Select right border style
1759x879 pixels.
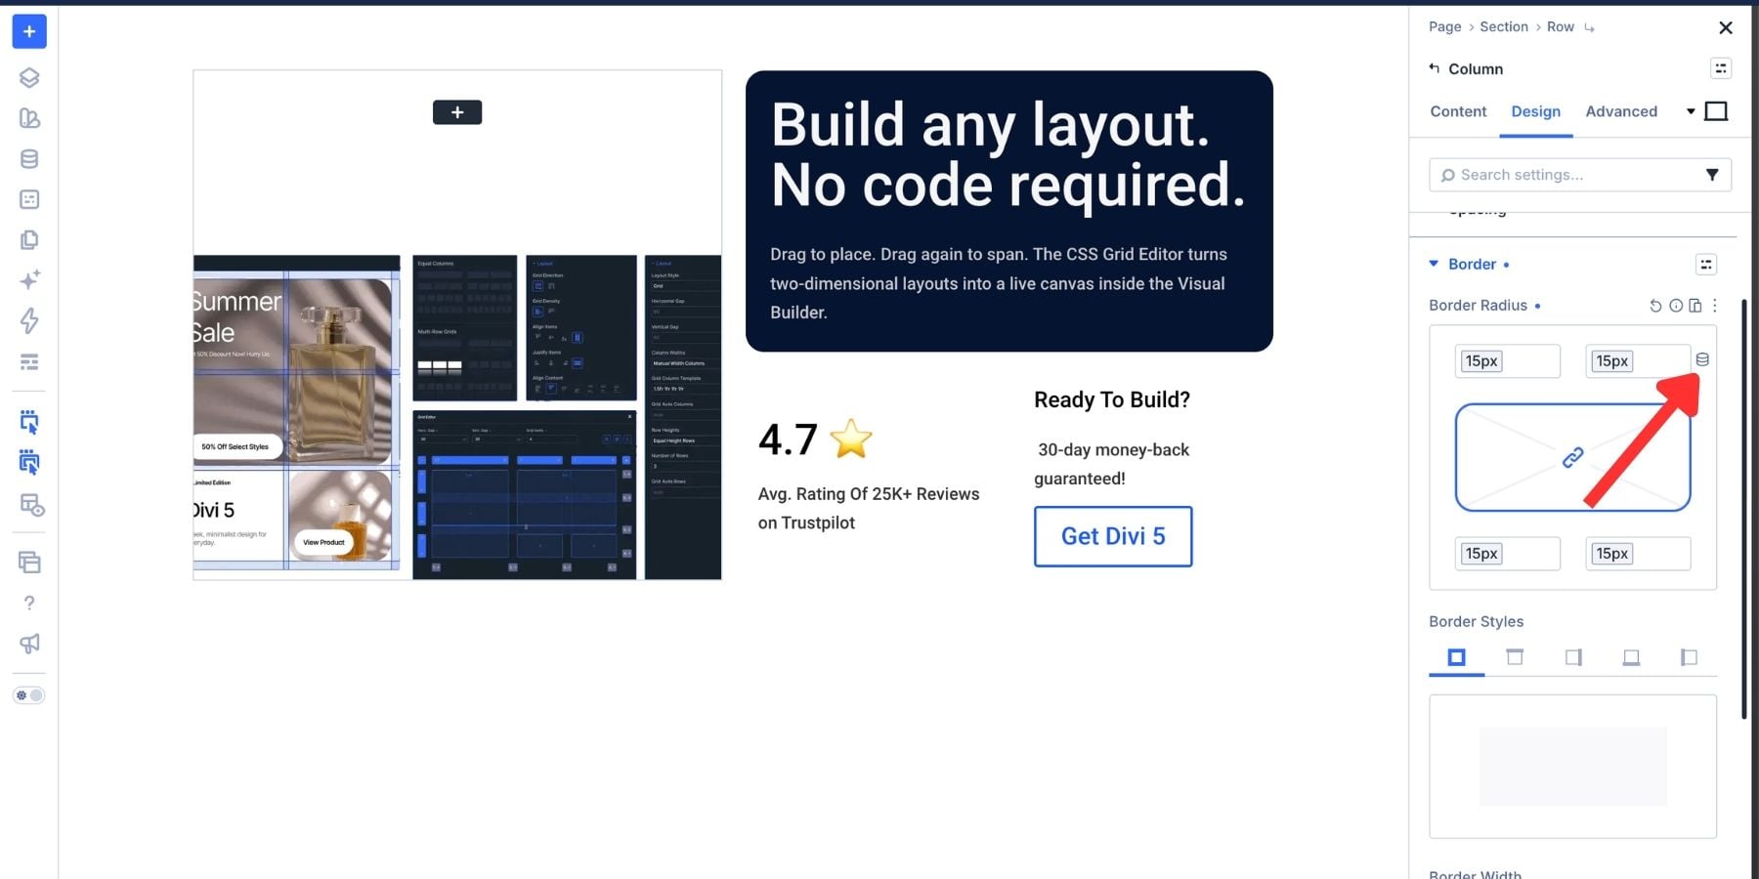click(x=1573, y=657)
